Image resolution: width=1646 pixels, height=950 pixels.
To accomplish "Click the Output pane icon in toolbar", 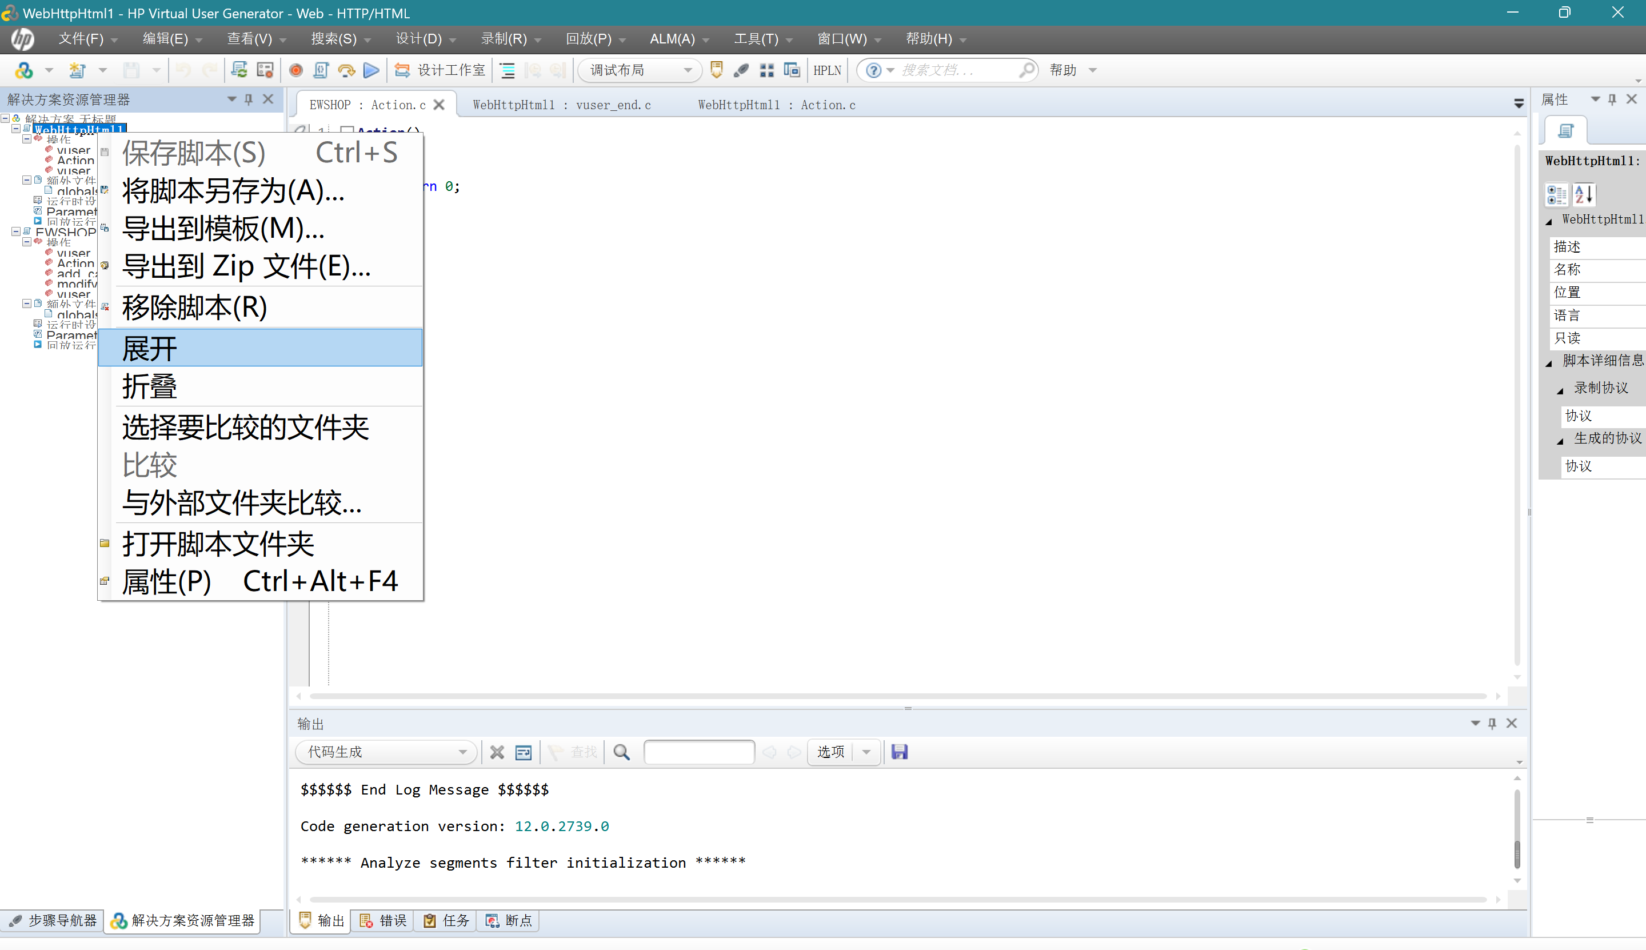I will [x=716, y=70].
